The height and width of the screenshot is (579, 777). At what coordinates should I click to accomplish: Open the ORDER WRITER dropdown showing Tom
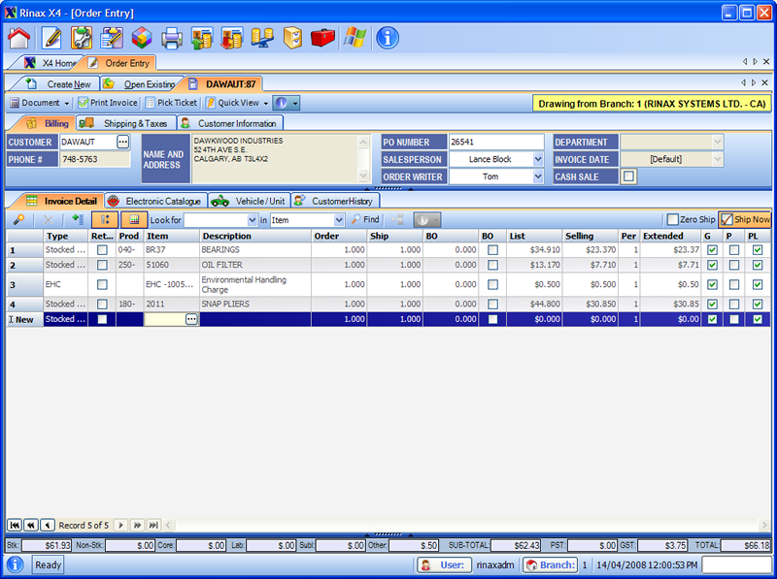pos(538,177)
